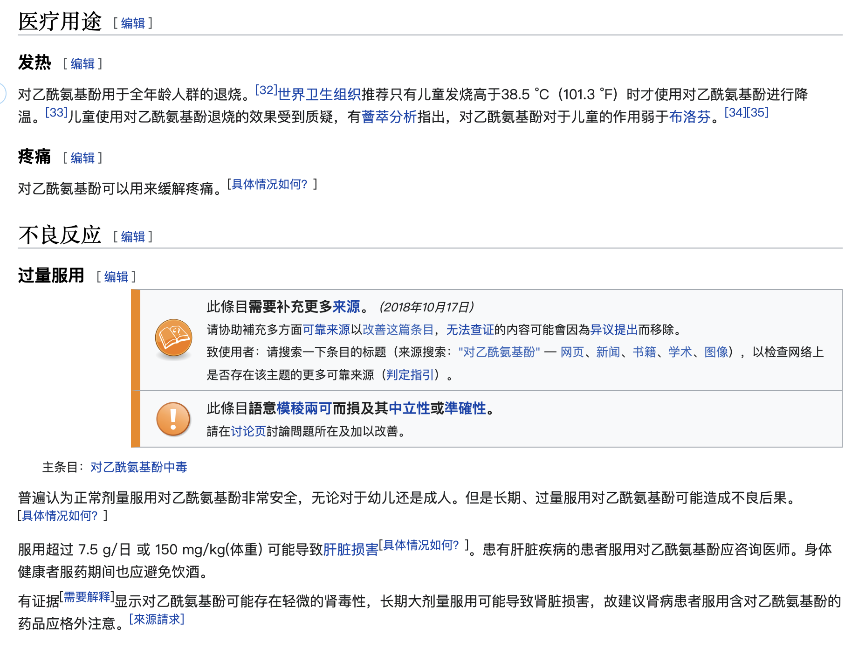Click the 判定指引 link
This screenshot has height=649, width=852.
click(410, 375)
